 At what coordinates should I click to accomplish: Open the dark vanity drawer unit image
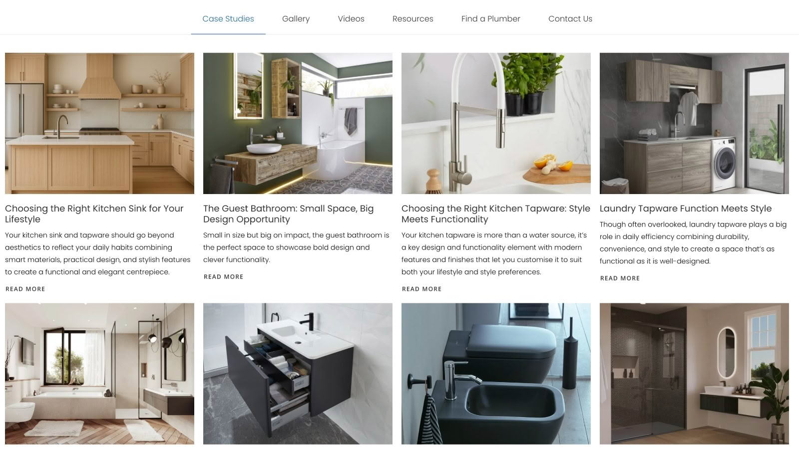pos(298,374)
